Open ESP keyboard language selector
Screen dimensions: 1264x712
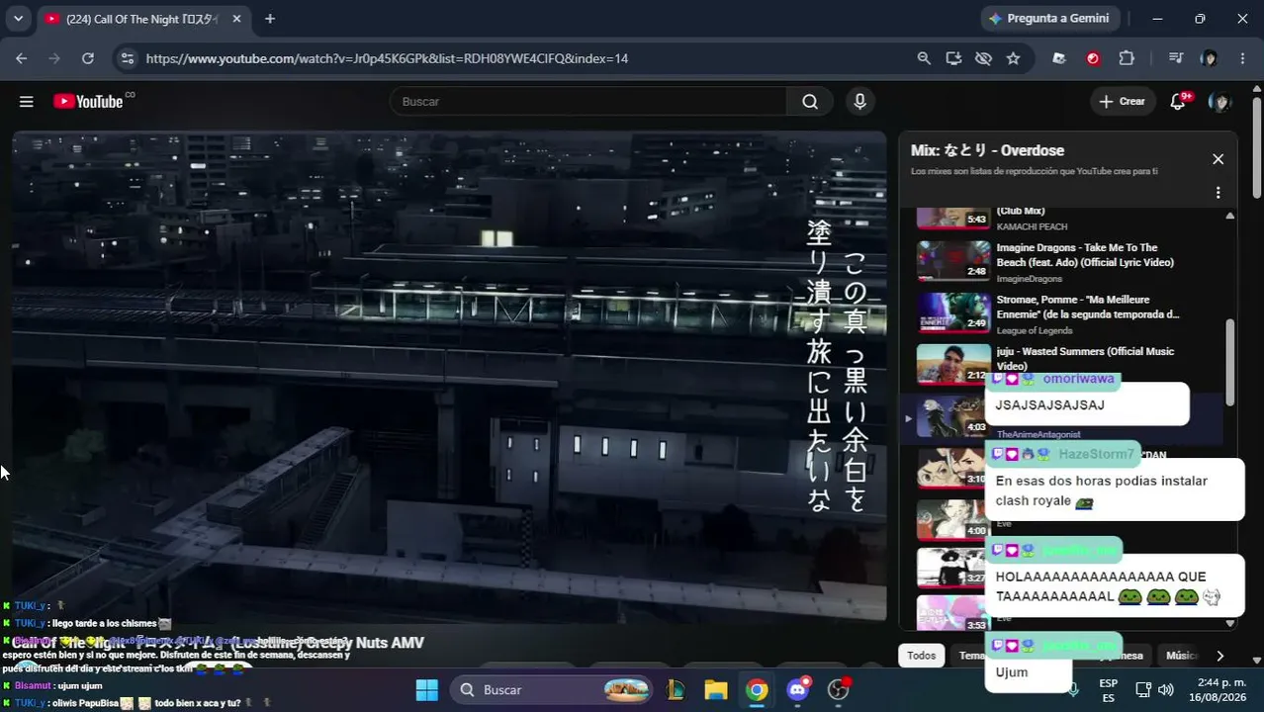[1109, 689]
